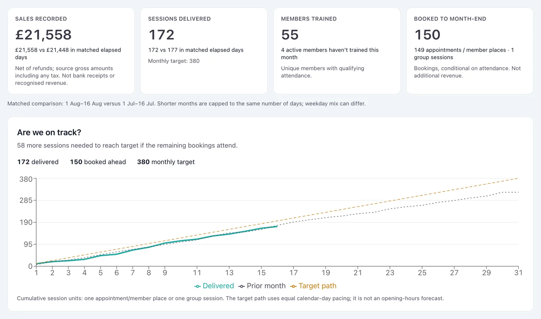Click the "Net of refunds" sales note
The height and width of the screenshot is (319, 541).
[x=65, y=76]
